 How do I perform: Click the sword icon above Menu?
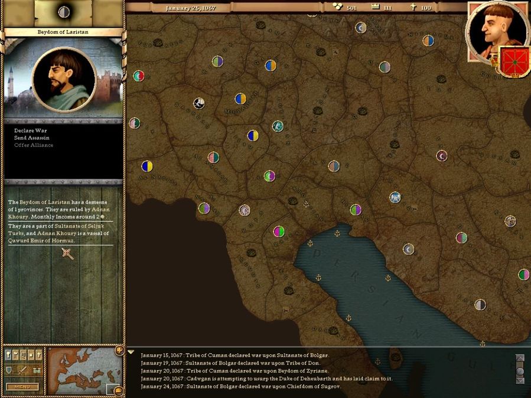[x=22, y=370]
